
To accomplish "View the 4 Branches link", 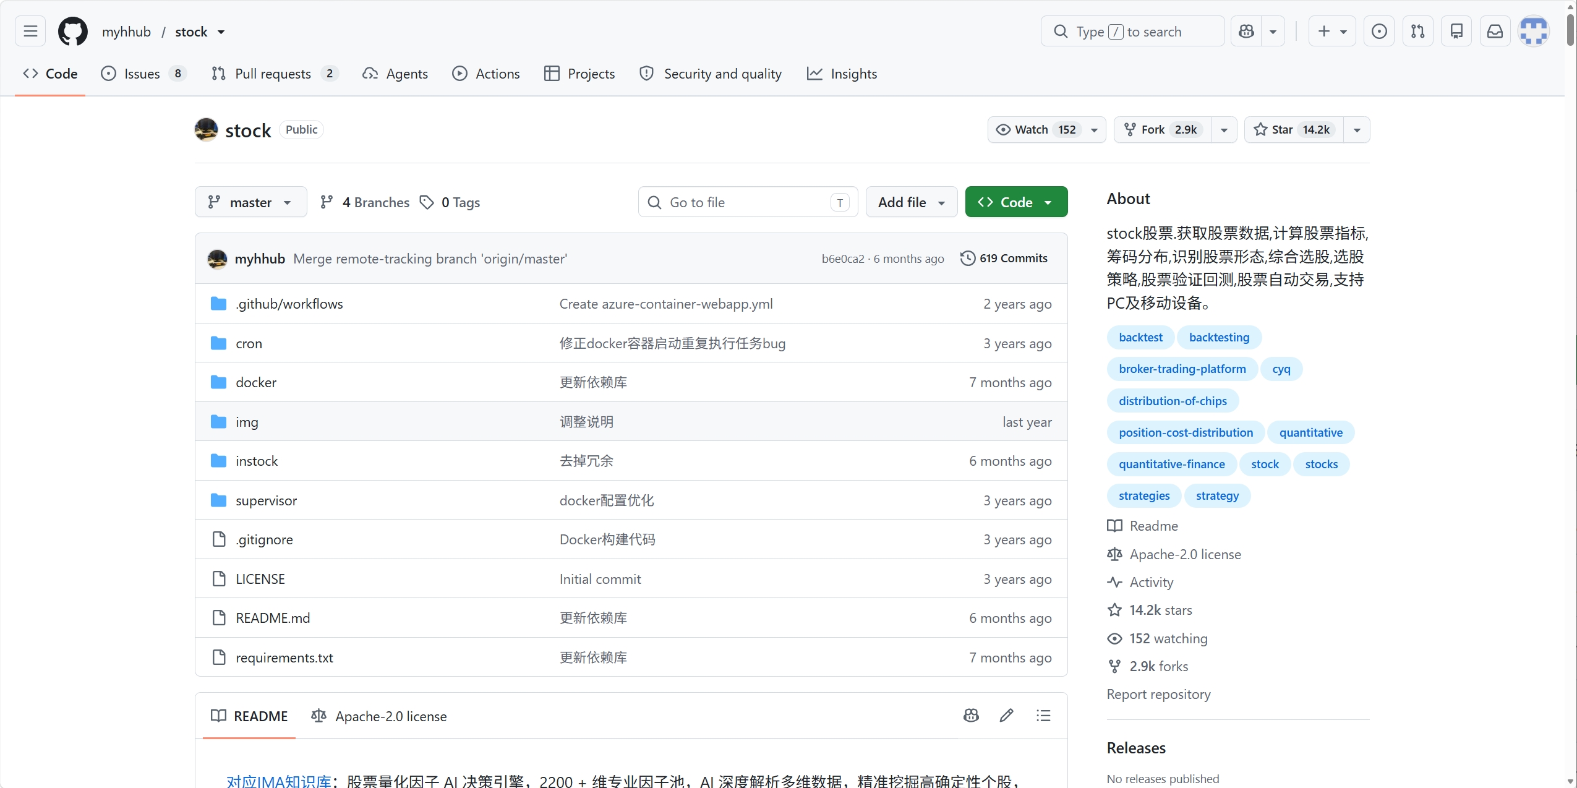I will click(x=365, y=202).
